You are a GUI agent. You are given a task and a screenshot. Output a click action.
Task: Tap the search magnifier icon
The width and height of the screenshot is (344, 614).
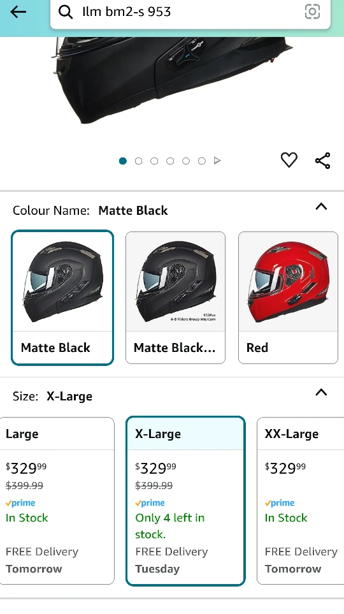66,12
